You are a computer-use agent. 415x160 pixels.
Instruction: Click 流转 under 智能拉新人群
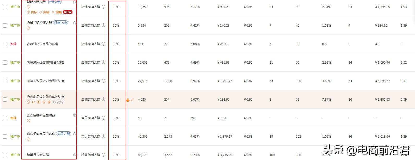[44, 12]
